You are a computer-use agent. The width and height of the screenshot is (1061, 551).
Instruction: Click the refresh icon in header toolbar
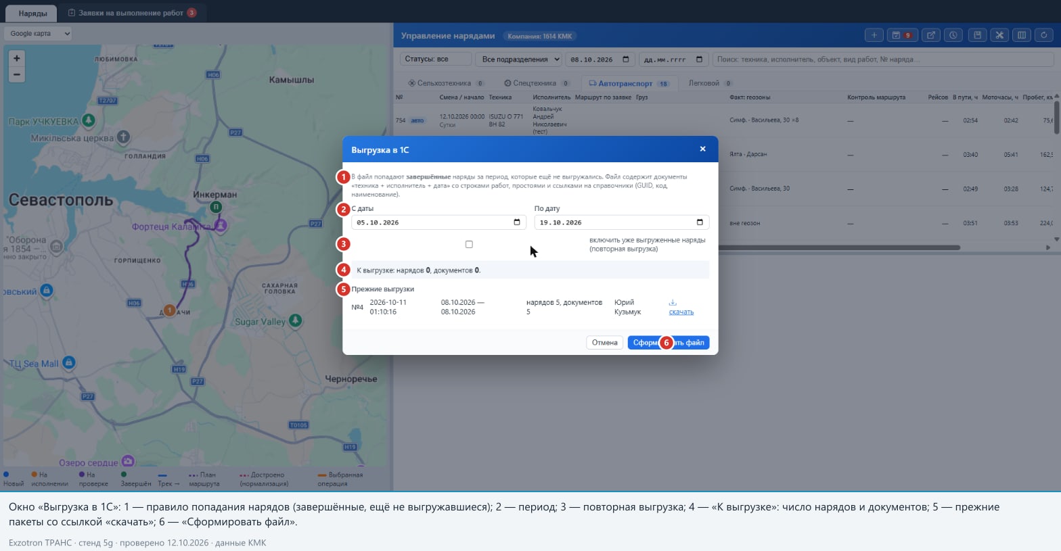(1045, 35)
